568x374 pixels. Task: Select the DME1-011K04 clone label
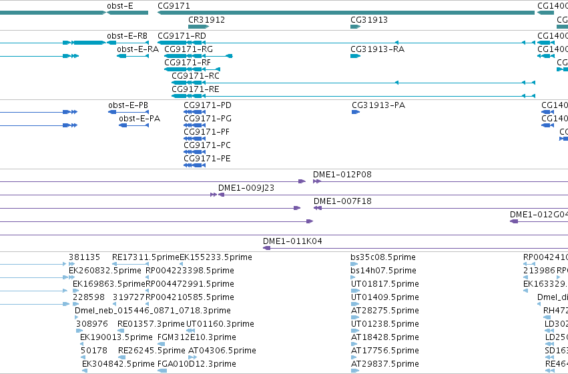click(292, 241)
